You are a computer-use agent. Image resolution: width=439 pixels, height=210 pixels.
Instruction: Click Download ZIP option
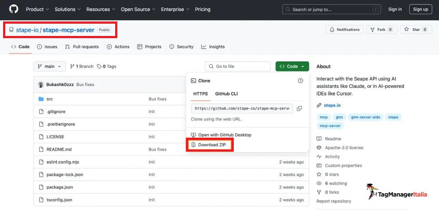tap(210, 145)
